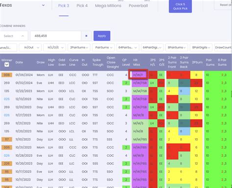
Task: Switch to the Pick 4 tab
Action: click(x=82, y=6)
